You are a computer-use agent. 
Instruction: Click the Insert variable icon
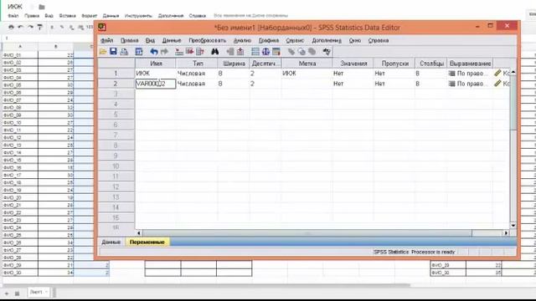coord(240,52)
